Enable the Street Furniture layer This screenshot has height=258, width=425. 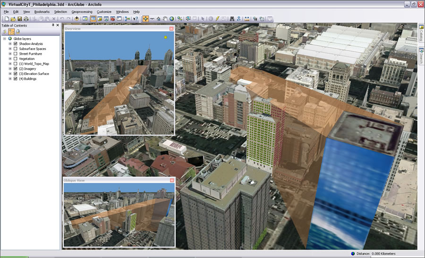pos(16,54)
